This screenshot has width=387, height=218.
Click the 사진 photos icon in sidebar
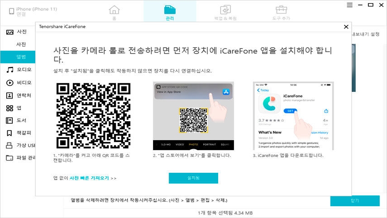10,32
